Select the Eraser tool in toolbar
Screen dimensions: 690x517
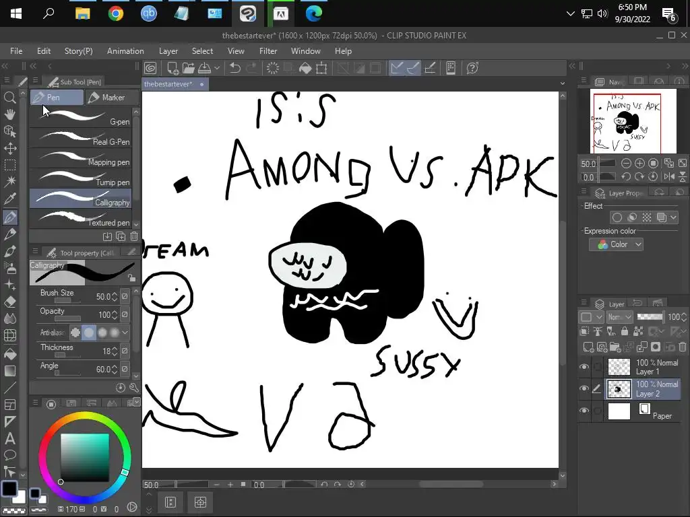[x=9, y=302]
